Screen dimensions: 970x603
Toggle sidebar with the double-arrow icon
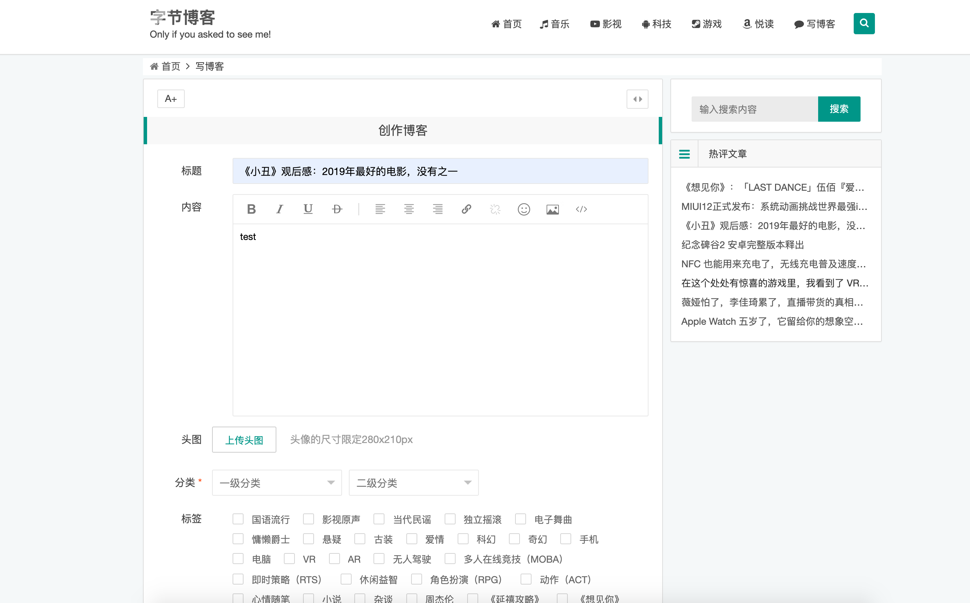(638, 99)
